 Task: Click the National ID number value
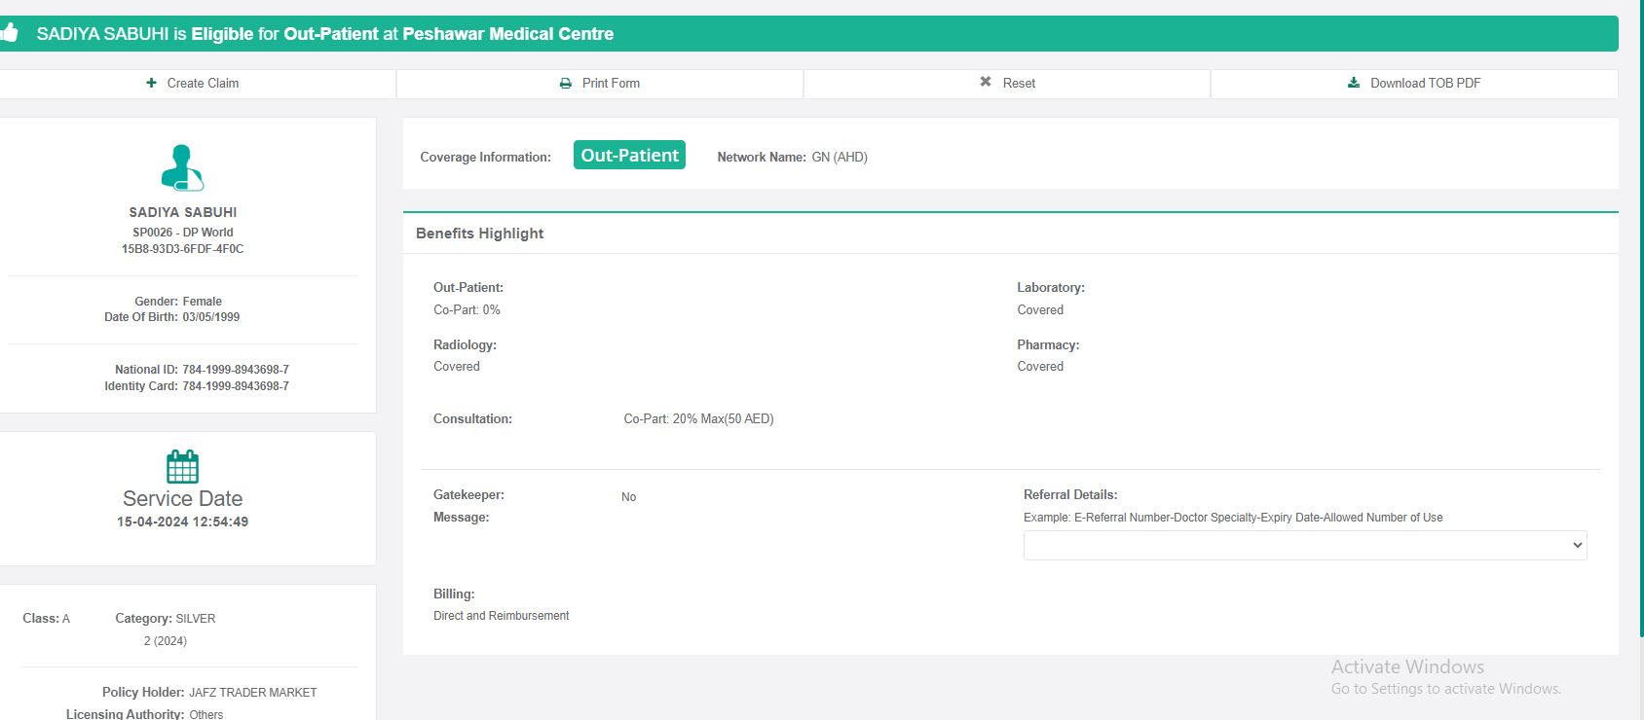click(x=236, y=370)
